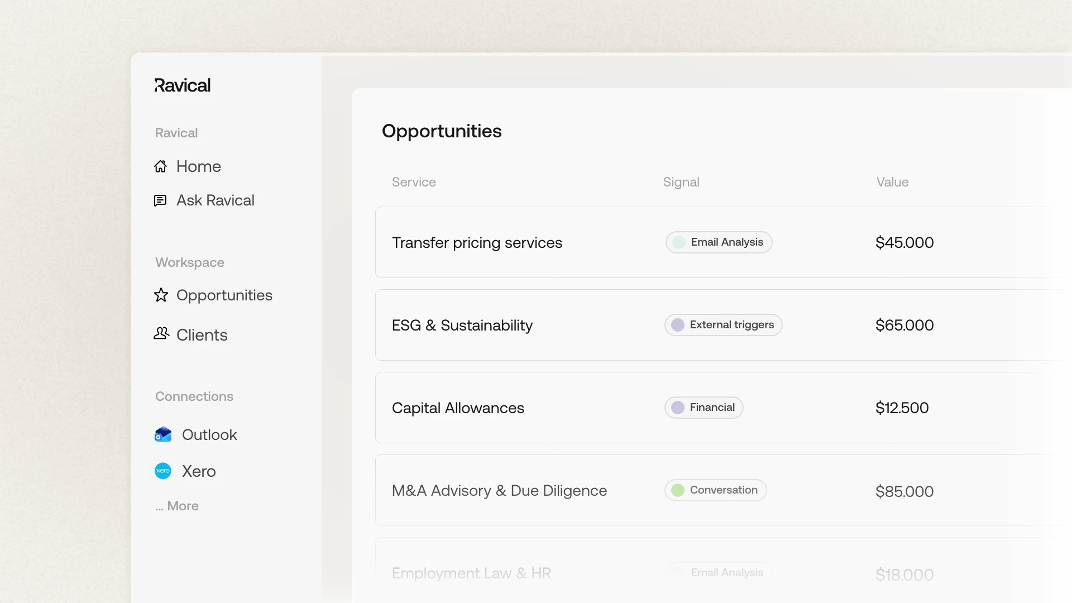
Task: Click the Signal column header
Action: [681, 182]
